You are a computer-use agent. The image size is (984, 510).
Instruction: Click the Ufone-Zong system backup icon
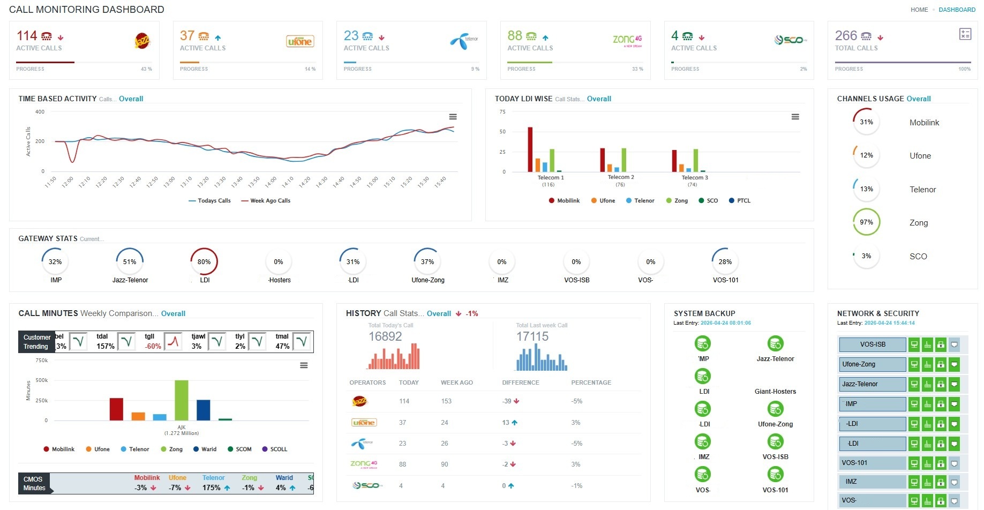(x=775, y=409)
